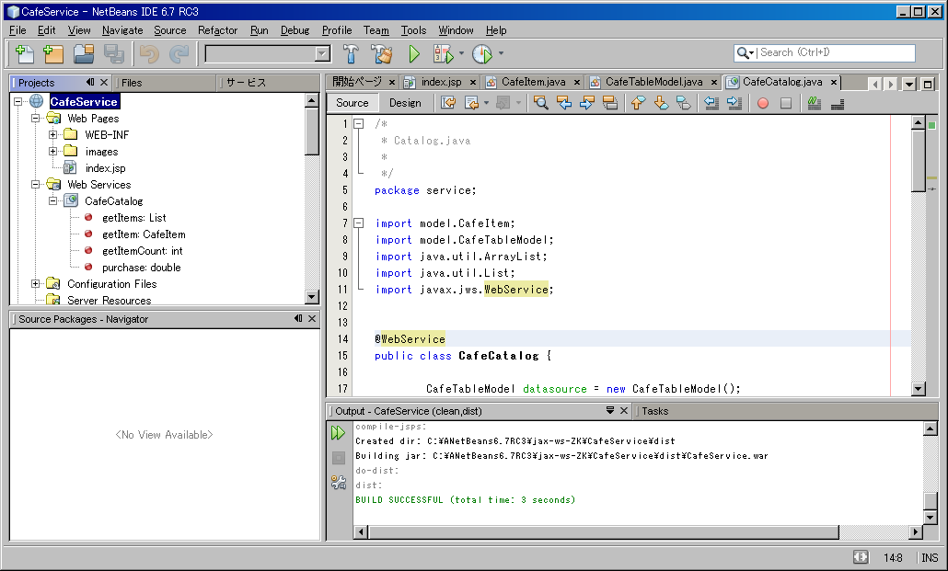Open the configuration combo box in main toolbar

coord(268,53)
